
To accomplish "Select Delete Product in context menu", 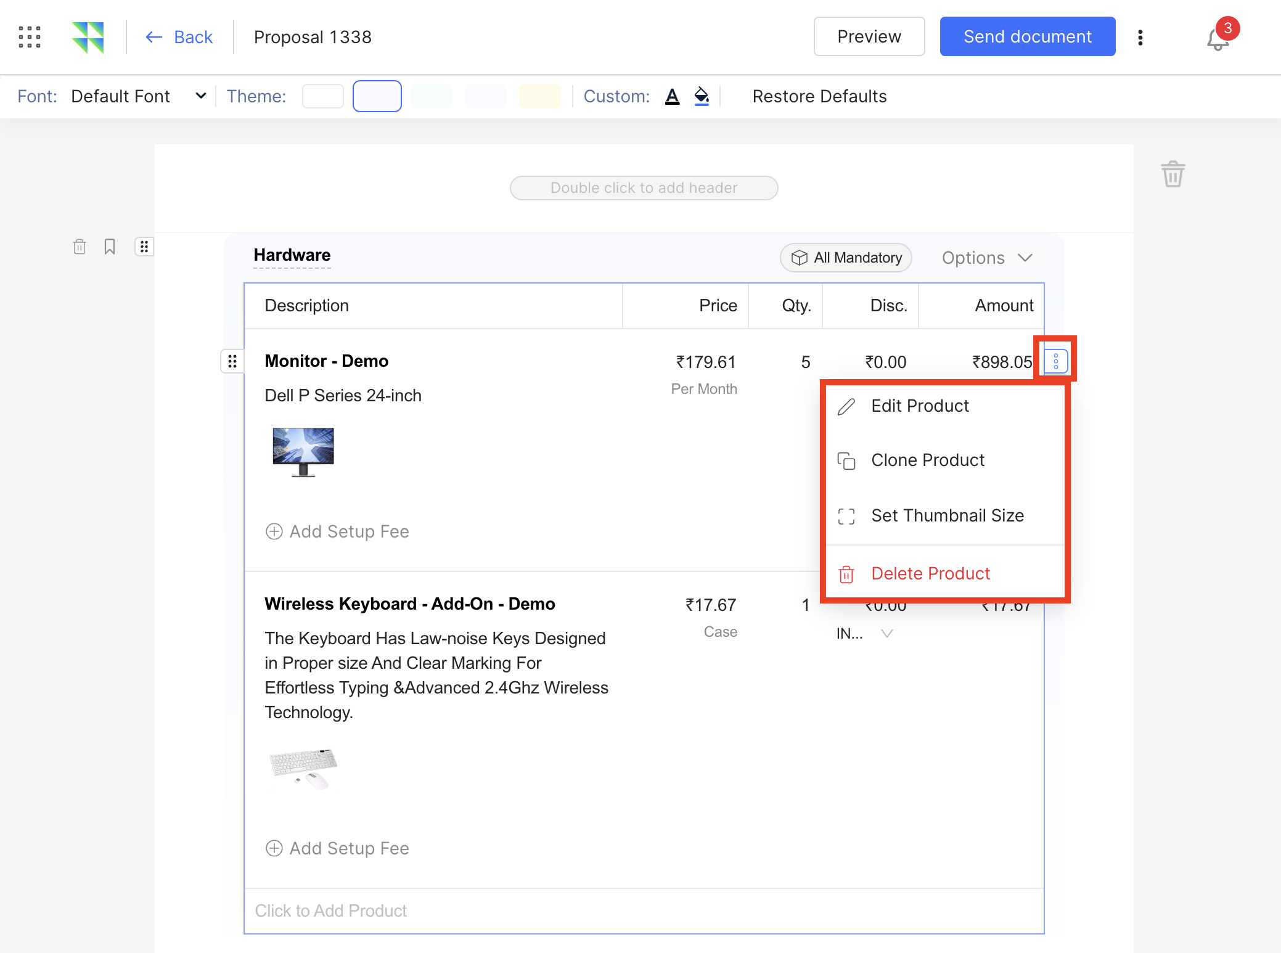I will point(930,574).
